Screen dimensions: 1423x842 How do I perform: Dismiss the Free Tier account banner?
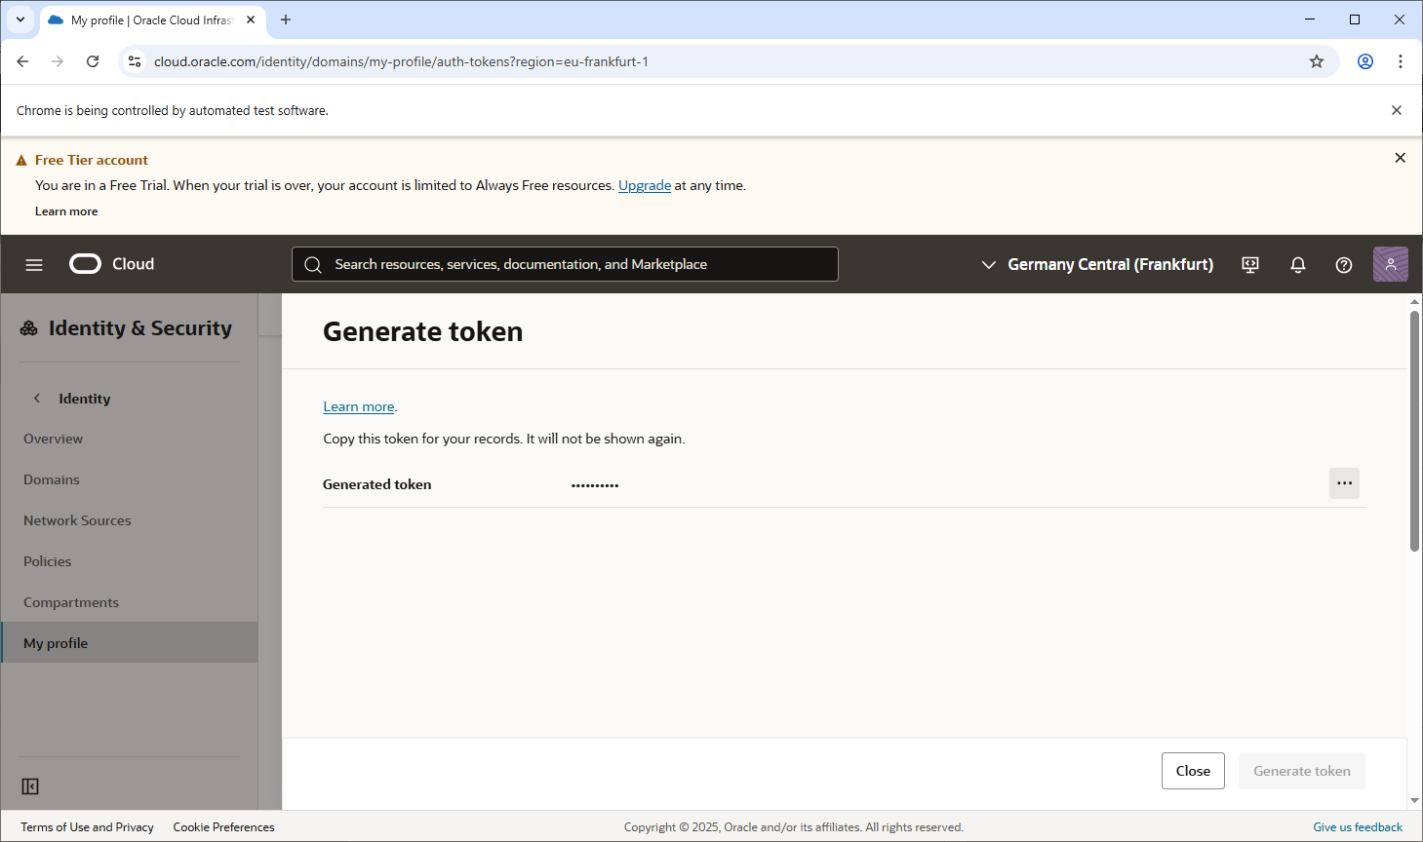click(x=1400, y=158)
